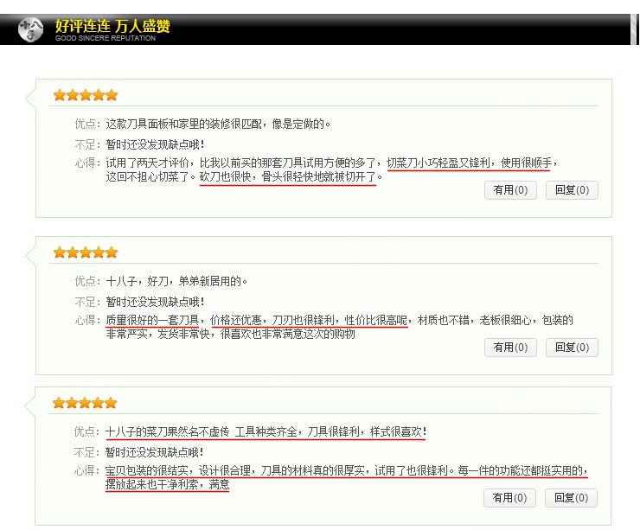Click 有用(0) in the 名不虚传 review

[509, 498]
